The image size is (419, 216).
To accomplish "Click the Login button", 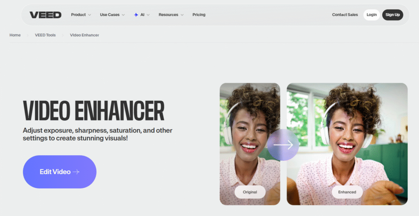I will point(372,15).
